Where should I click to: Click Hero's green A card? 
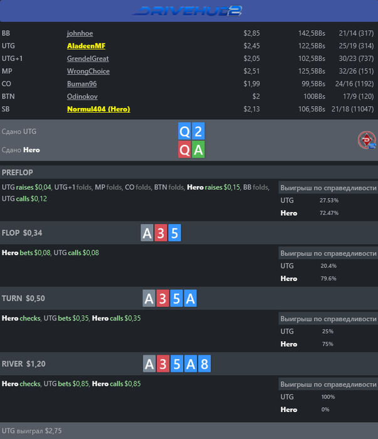click(198, 149)
